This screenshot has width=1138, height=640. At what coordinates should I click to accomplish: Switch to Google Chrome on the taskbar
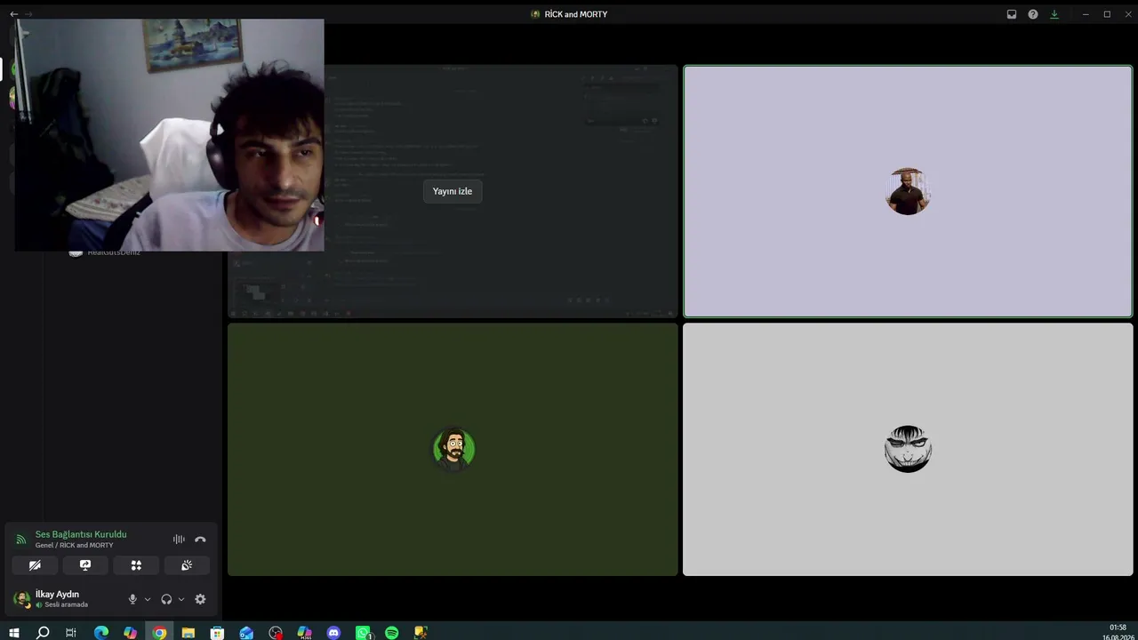159,633
